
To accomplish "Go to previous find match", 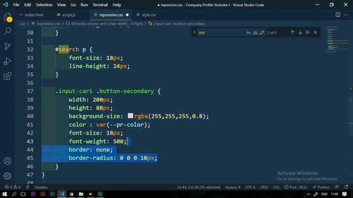I will [292, 32].
